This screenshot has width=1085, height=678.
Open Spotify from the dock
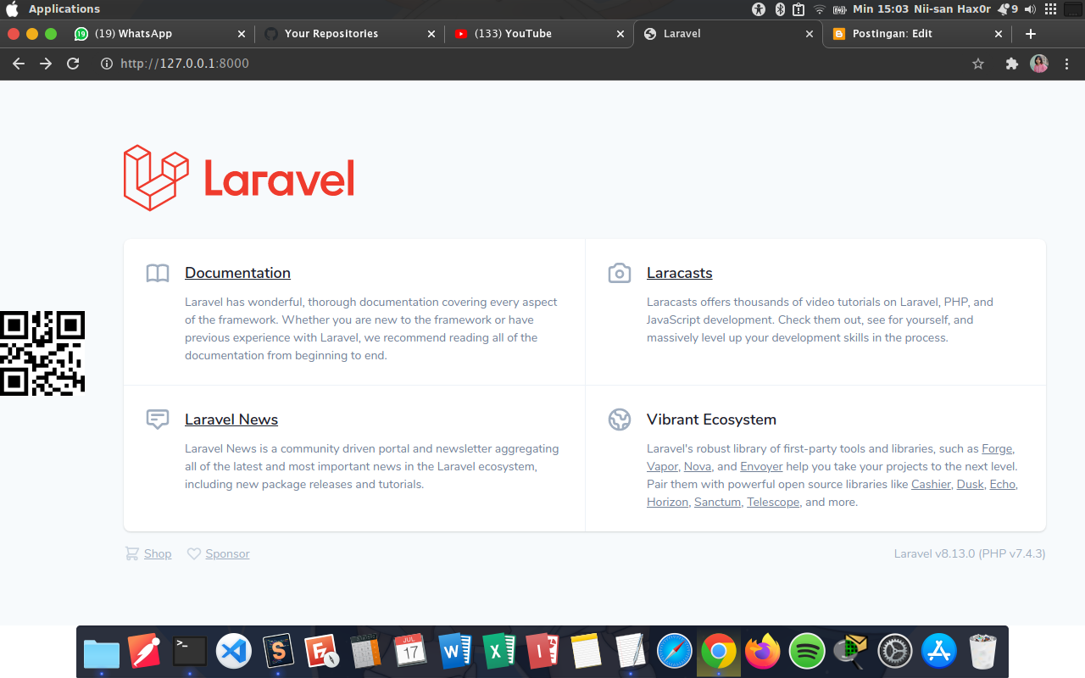pos(807,651)
